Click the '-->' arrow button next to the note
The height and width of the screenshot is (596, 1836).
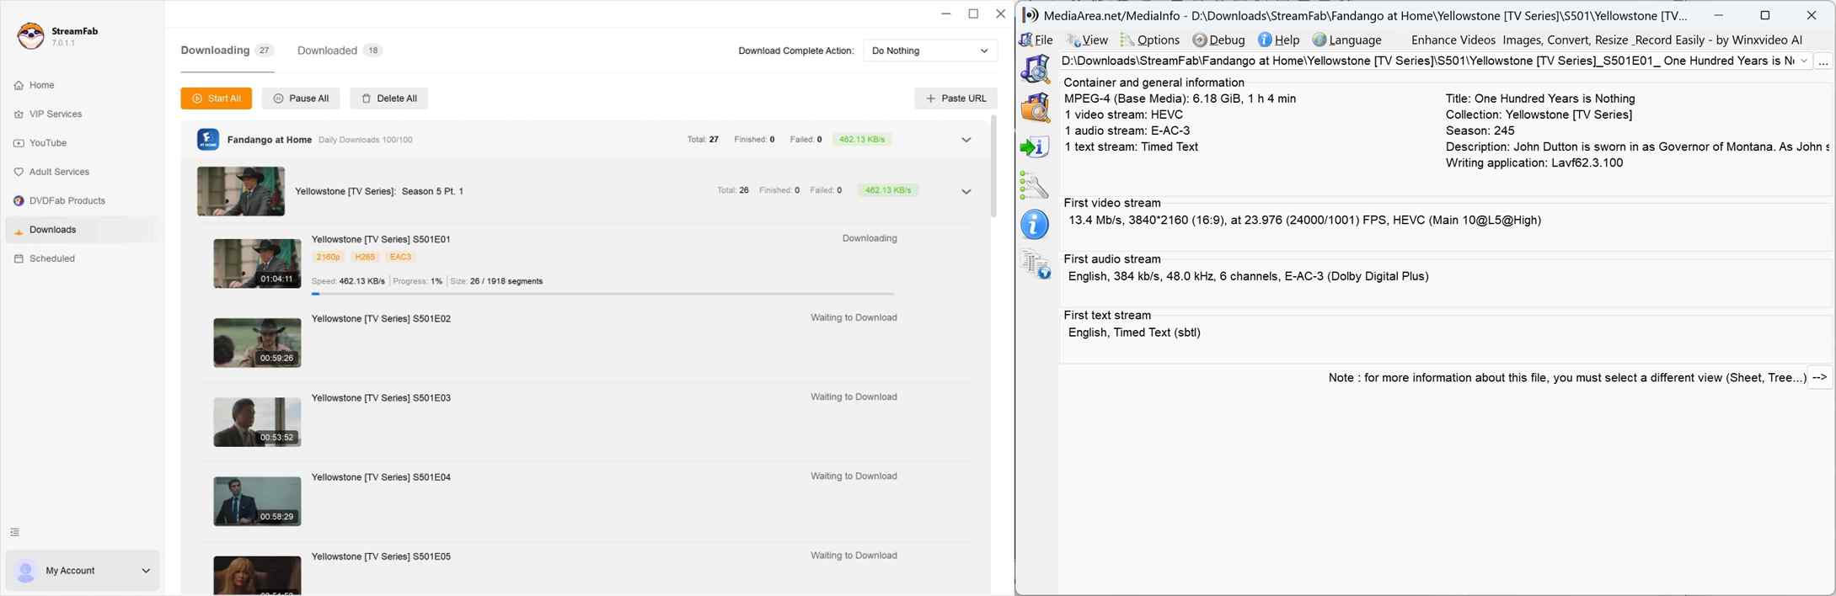click(x=1820, y=378)
